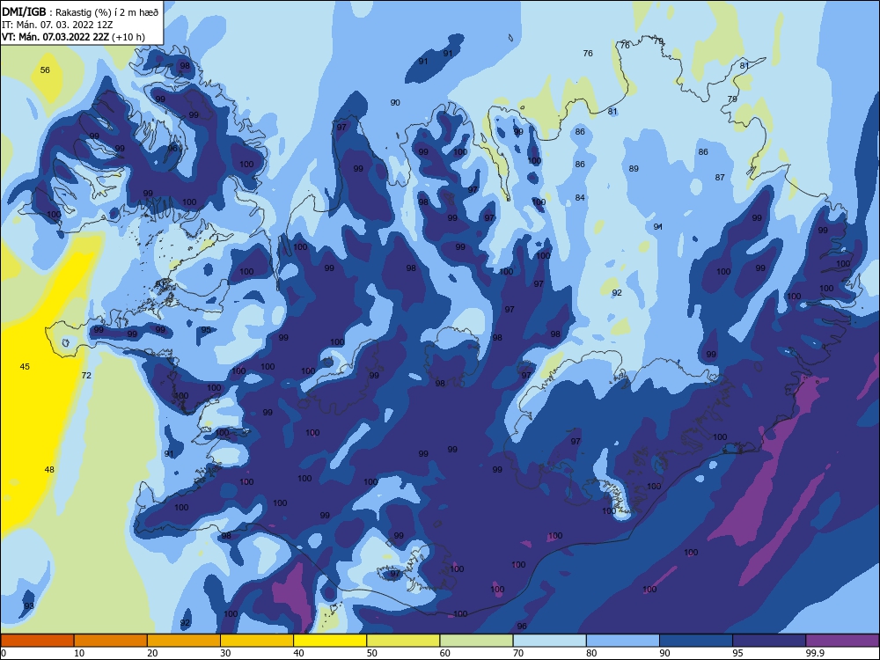Click the humidity value 87
The height and width of the screenshot is (660, 880).
[720, 178]
